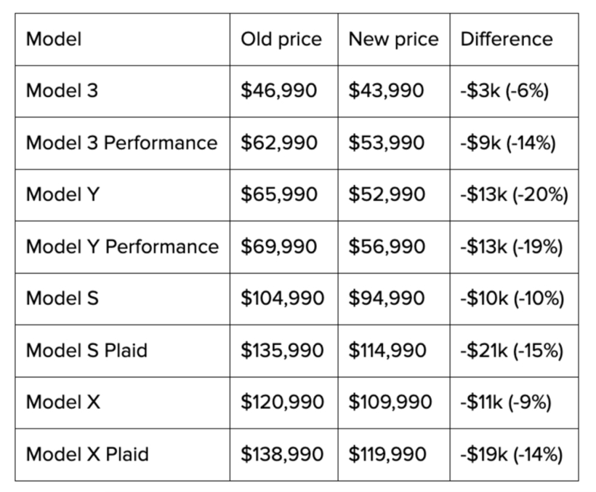
Task: Click the -$3k (-6%) difference cell
Action: tap(504, 90)
